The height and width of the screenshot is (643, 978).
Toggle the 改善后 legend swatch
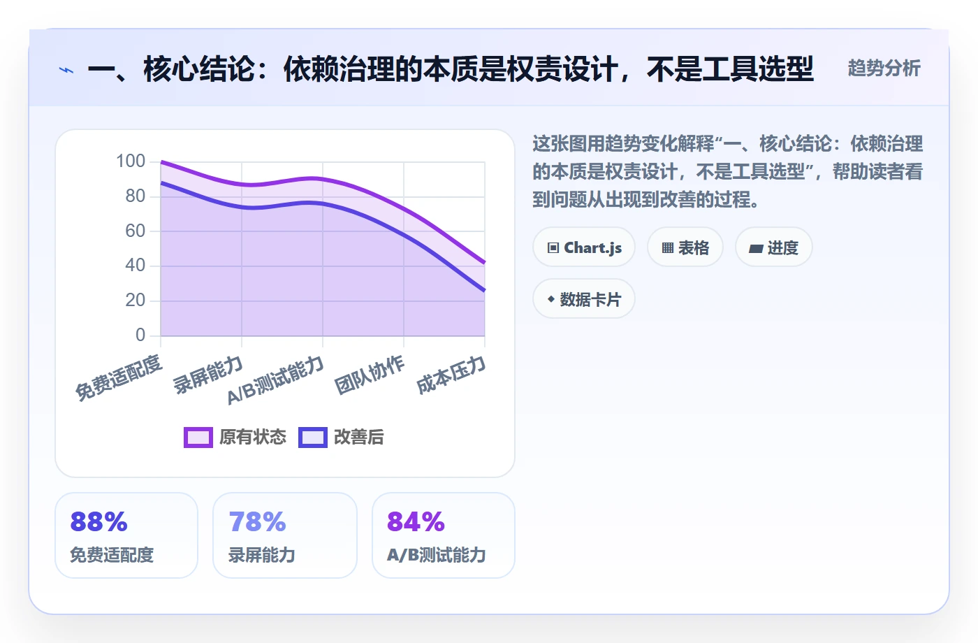pos(313,438)
